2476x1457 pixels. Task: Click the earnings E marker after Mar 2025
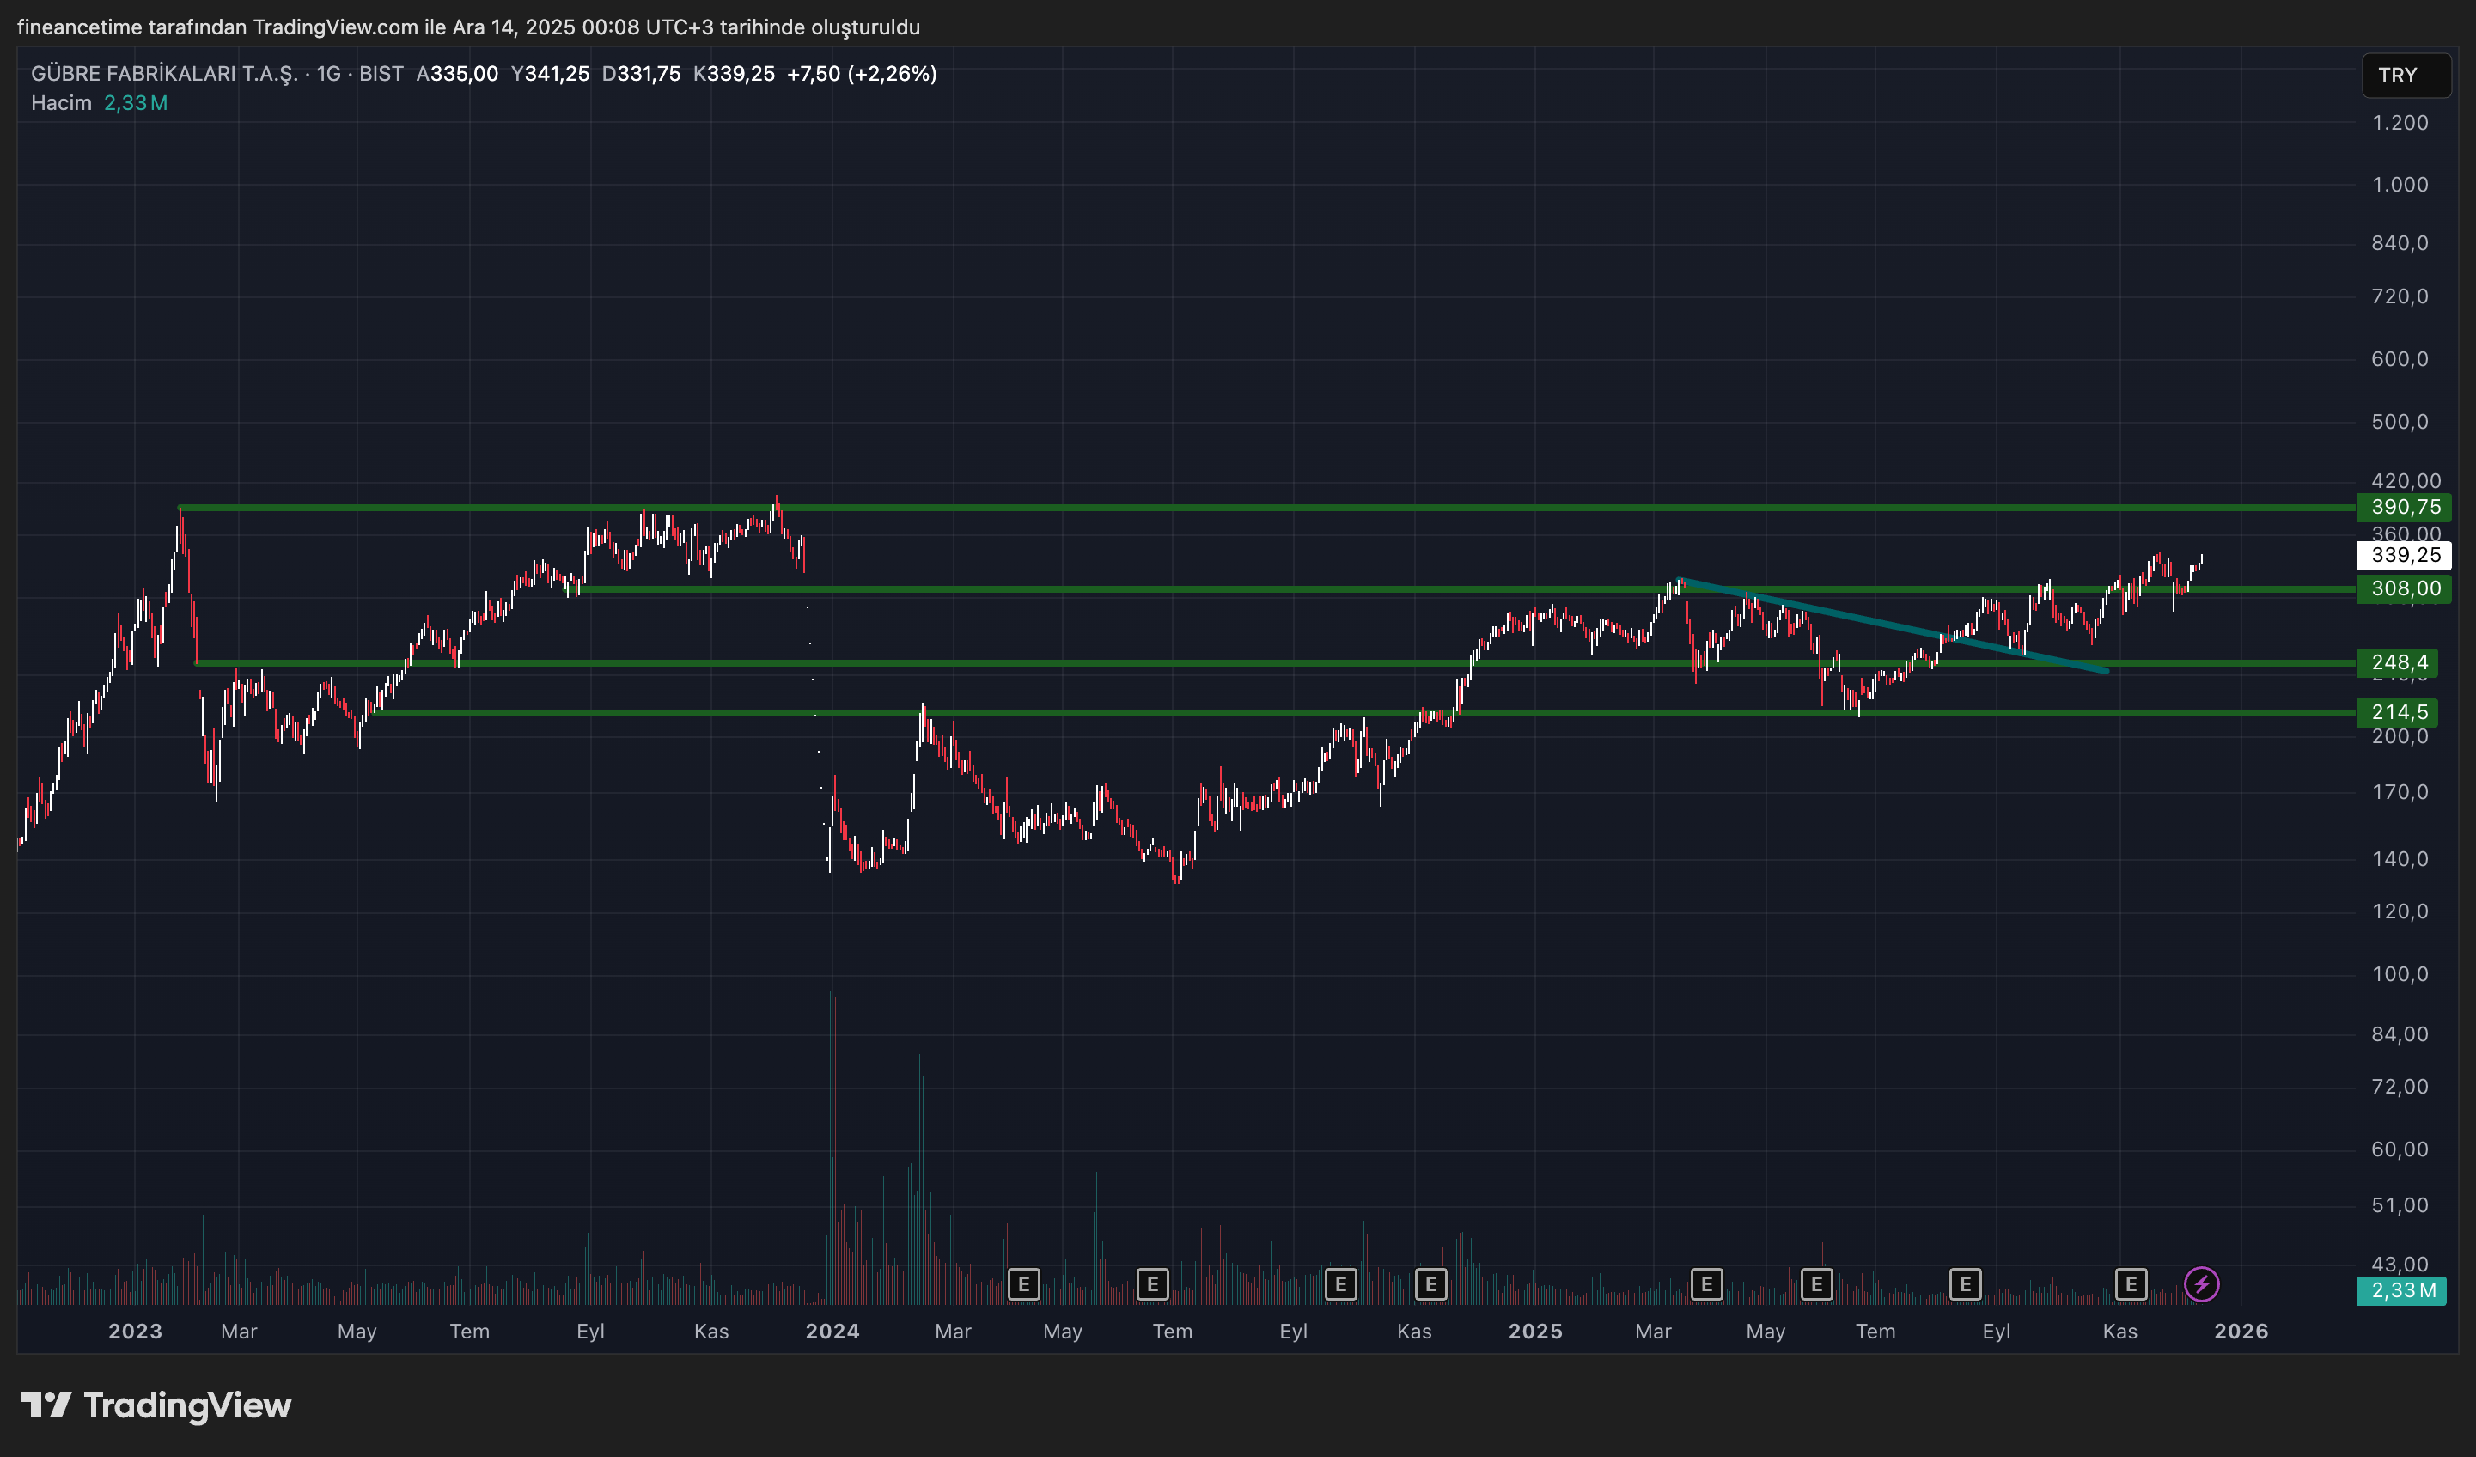tap(1707, 1284)
